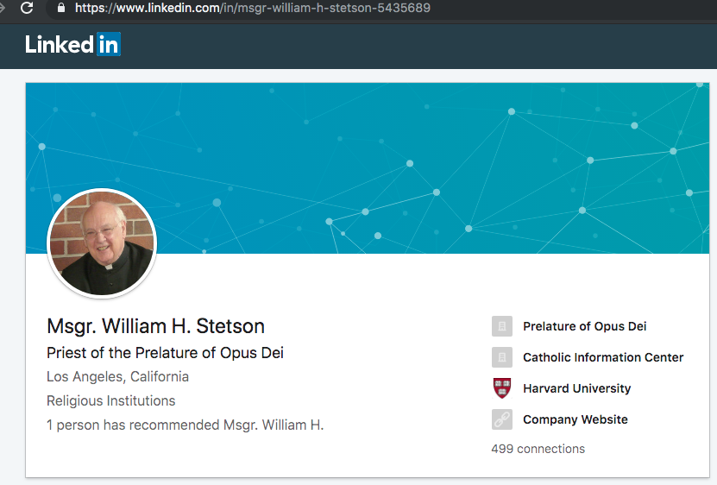Reload the page with the refresh icon
The height and width of the screenshot is (485, 717).
pyautogui.click(x=27, y=8)
